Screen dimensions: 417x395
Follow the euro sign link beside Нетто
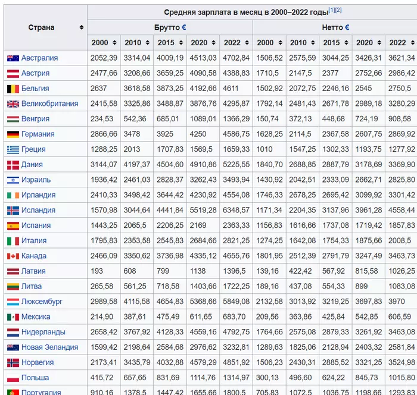click(x=347, y=27)
